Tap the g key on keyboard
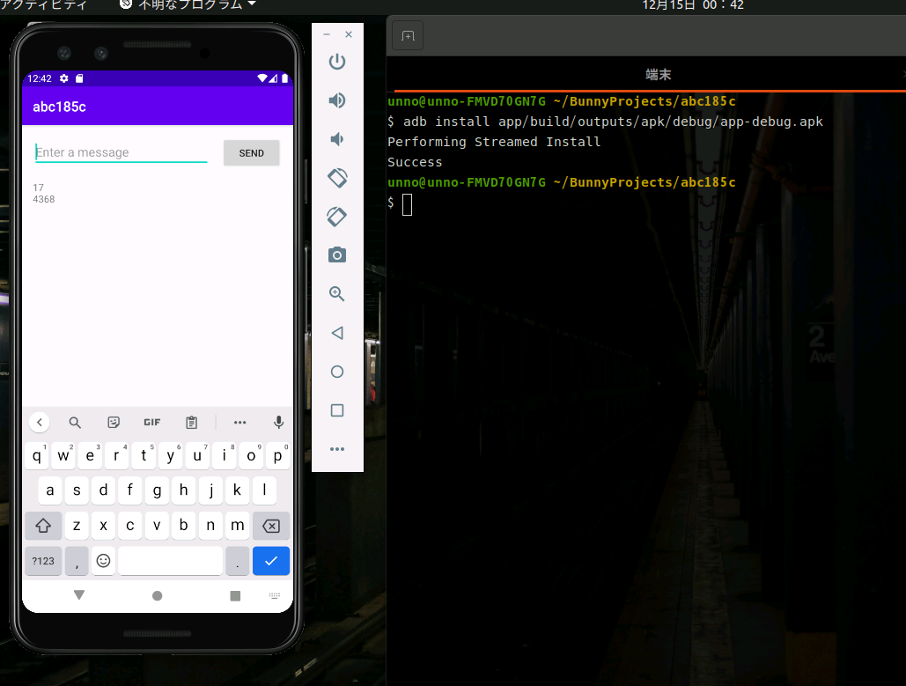Image resolution: width=906 pixels, height=686 pixels. coord(157,491)
